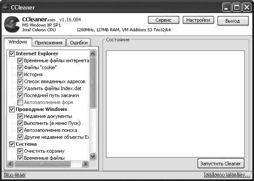Screen dimensions: 254x181
Task: Toggle the История checkbox
Action: [20, 74]
